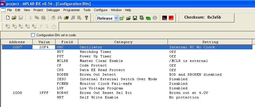Click the Field column header

(x=67, y=42)
